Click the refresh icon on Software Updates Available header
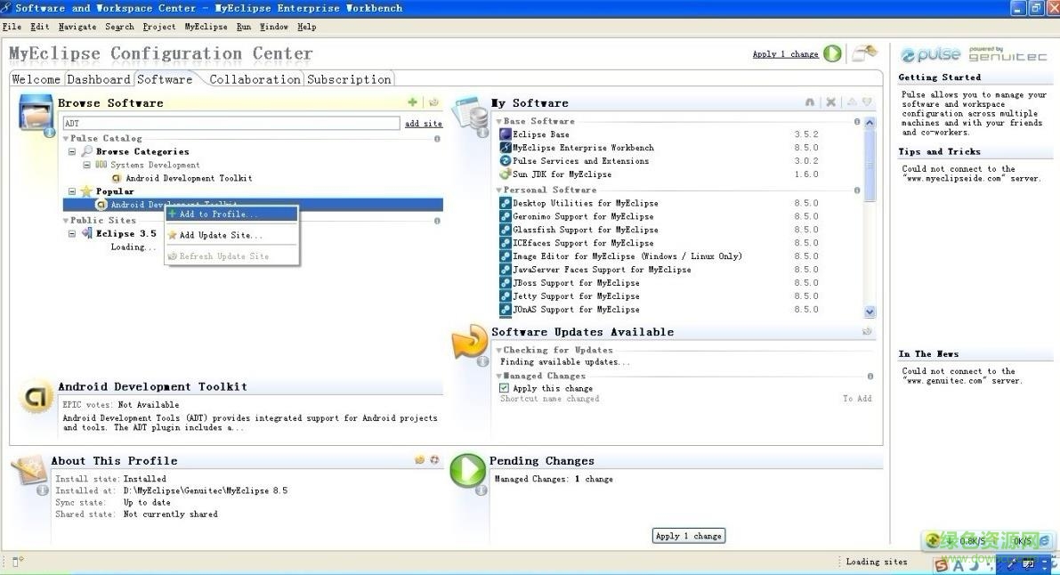 coord(867,330)
